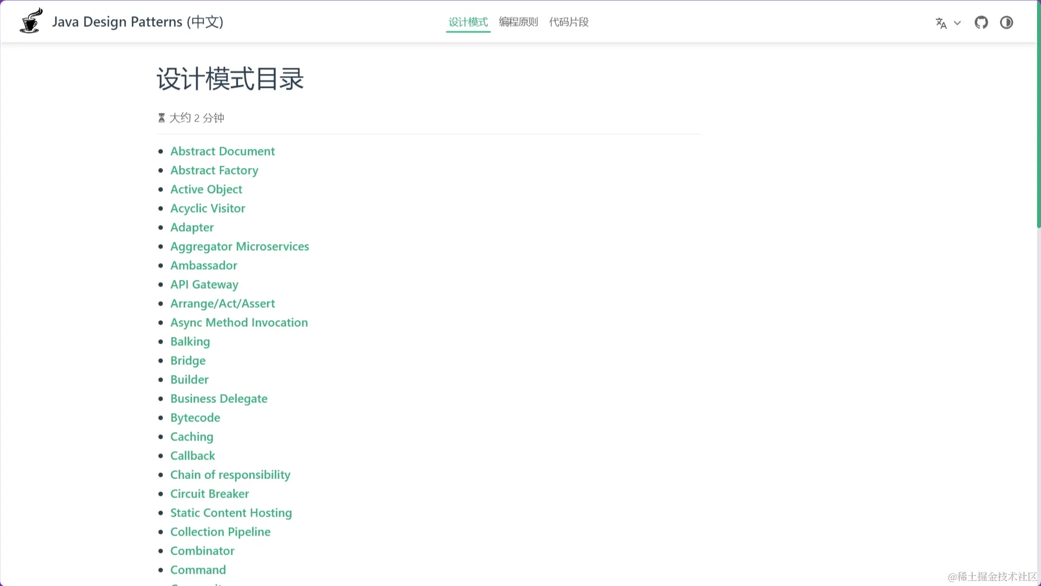Image resolution: width=1041 pixels, height=586 pixels.
Task: Select the Adapter pattern link
Action: [192, 227]
